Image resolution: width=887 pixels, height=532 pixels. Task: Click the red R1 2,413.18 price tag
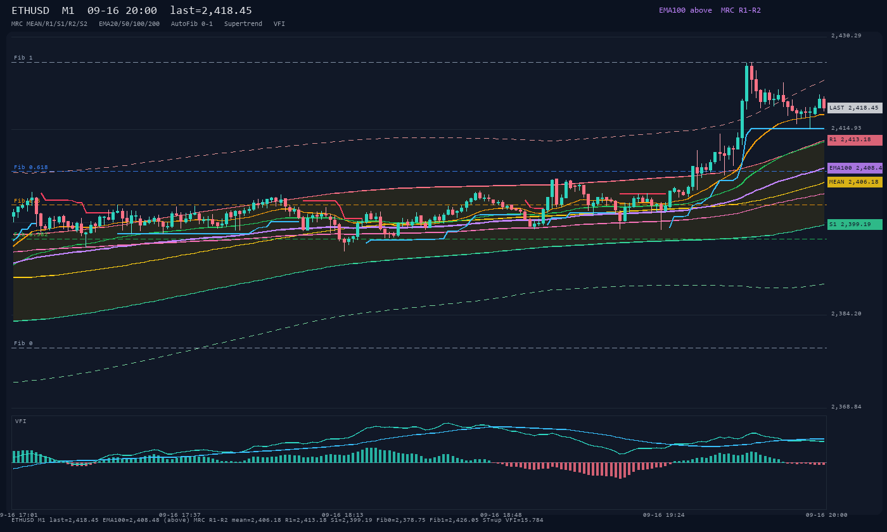[x=855, y=139]
